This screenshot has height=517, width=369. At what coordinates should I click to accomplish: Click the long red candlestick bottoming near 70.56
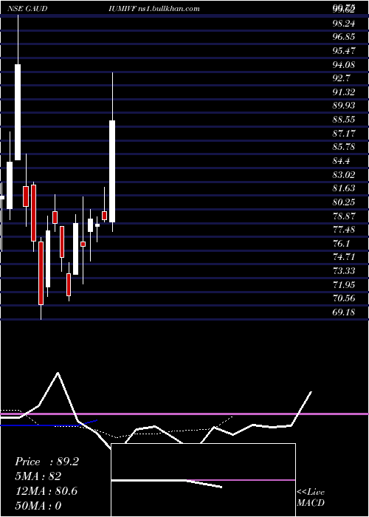click(x=41, y=273)
